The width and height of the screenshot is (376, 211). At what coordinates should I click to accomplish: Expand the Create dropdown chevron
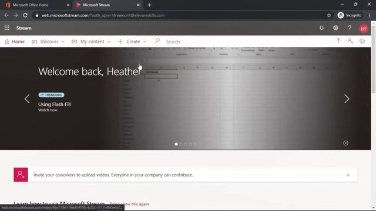pyautogui.click(x=145, y=42)
